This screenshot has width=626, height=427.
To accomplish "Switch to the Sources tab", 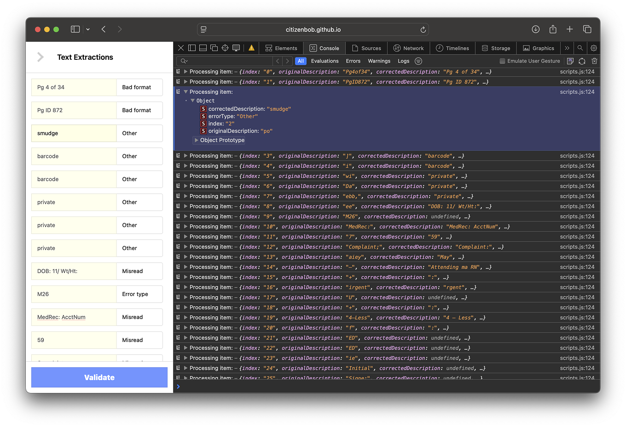I will click(x=366, y=48).
